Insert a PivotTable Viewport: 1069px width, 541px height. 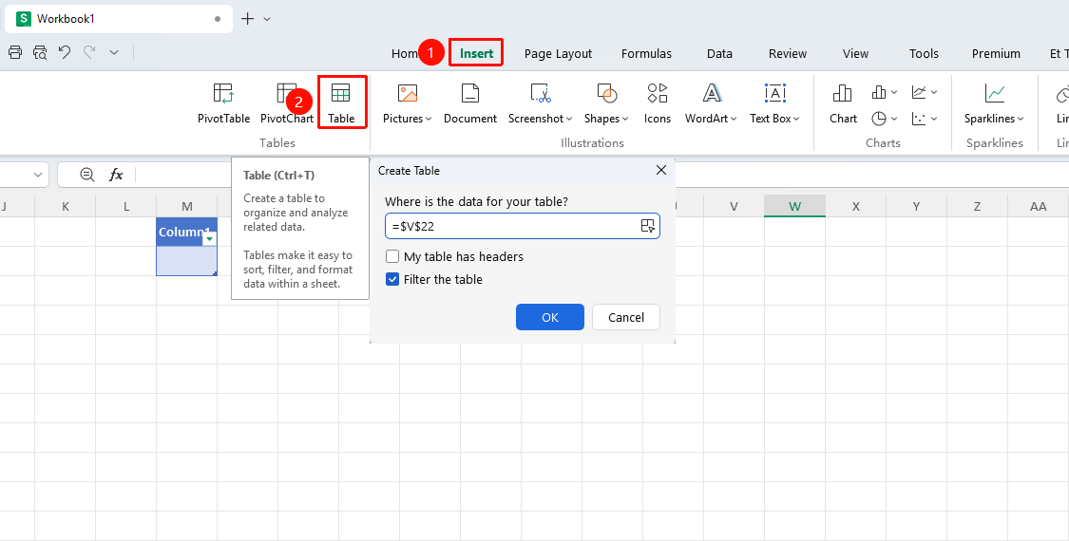tap(223, 103)
